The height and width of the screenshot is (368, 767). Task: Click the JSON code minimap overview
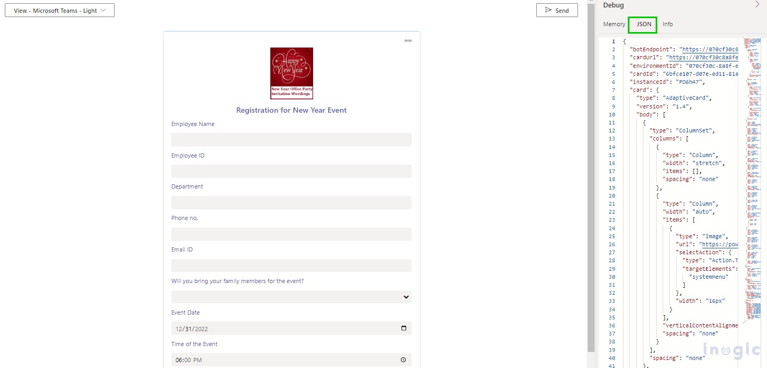pos(751,160)
